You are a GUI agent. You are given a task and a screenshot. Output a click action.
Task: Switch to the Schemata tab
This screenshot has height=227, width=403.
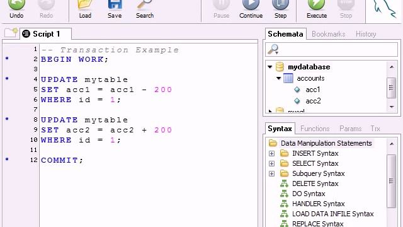pyautogui.click(x=285, y=33)
